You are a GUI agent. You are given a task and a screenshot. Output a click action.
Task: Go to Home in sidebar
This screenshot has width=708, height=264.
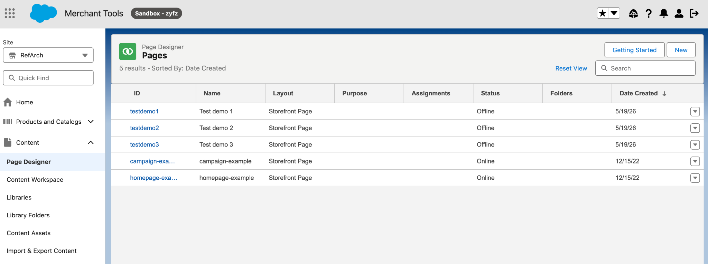[25, 102]
